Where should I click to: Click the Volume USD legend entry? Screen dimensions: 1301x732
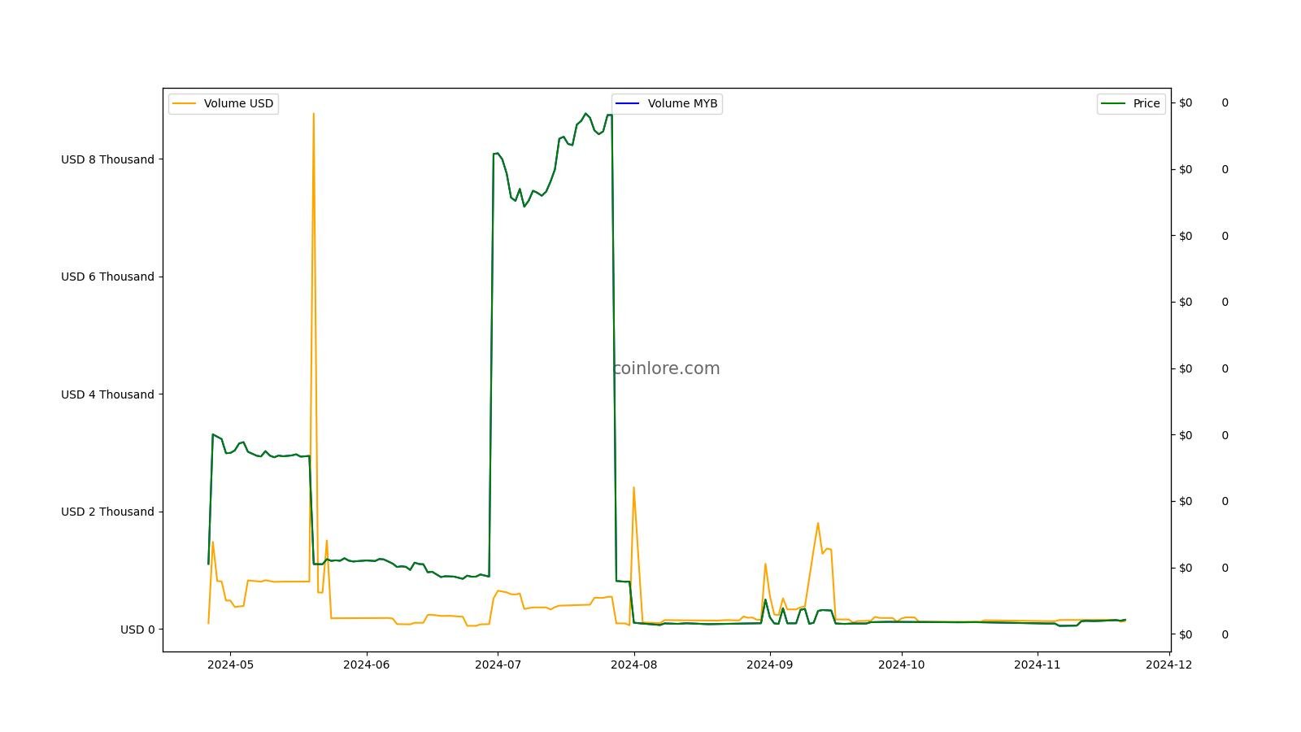coord(223,103)
